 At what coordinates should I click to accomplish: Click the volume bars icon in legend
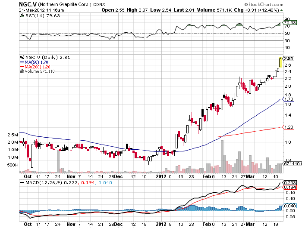tap(22, 71)
